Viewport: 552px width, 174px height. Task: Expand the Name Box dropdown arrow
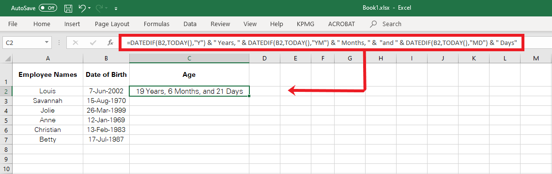(47, 43)
